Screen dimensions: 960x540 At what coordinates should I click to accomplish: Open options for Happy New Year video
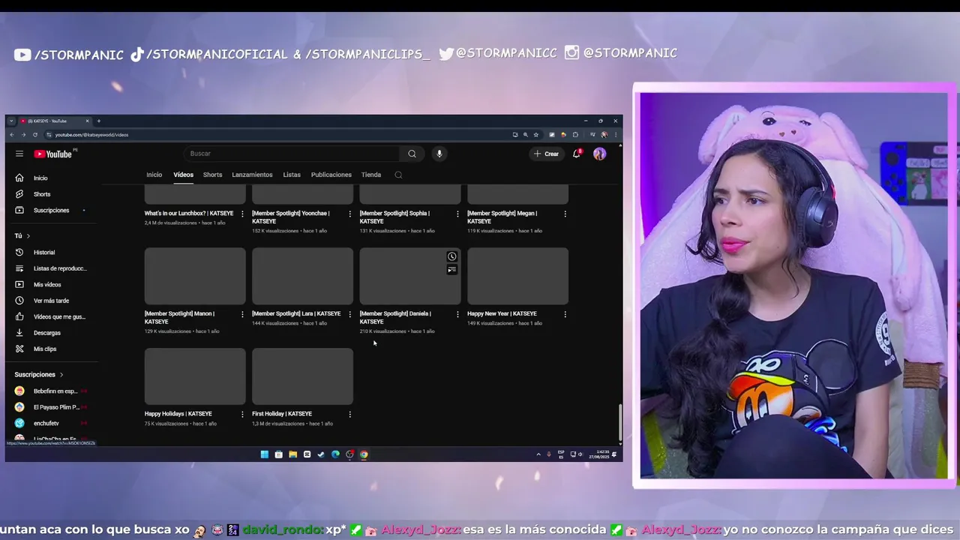[565, 314]
